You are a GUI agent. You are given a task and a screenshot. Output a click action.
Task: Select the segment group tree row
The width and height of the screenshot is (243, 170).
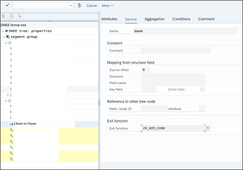49,37
